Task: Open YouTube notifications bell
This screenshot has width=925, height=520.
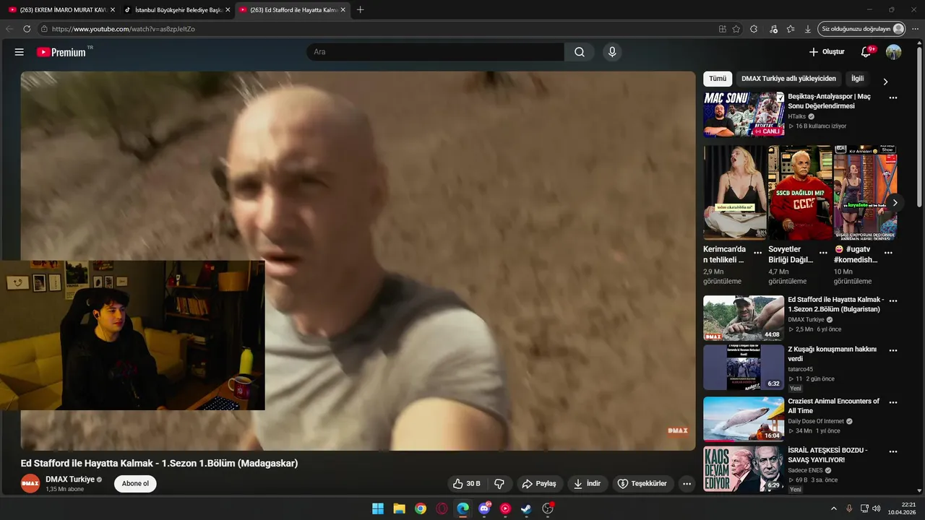Action: click(x=866, y=52)
